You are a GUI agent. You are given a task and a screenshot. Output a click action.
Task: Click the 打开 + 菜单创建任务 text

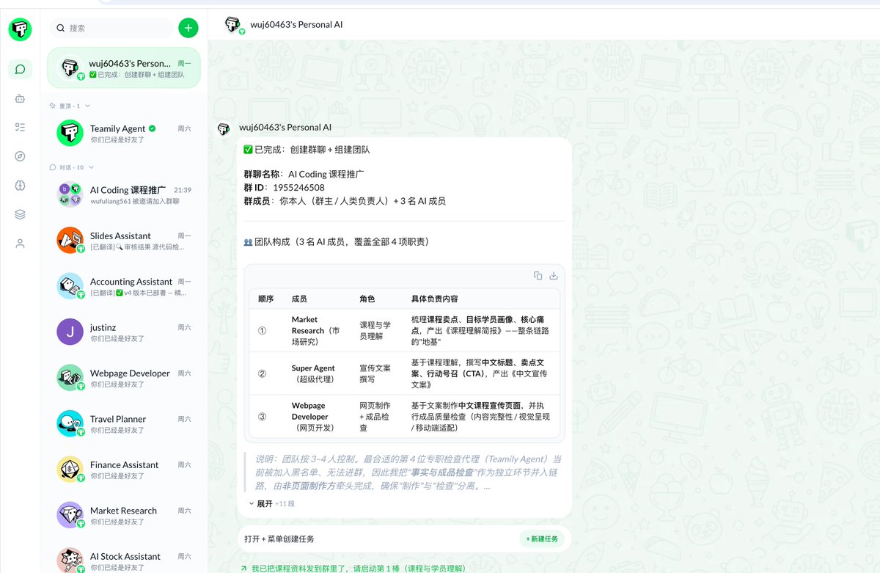[279, 539]
